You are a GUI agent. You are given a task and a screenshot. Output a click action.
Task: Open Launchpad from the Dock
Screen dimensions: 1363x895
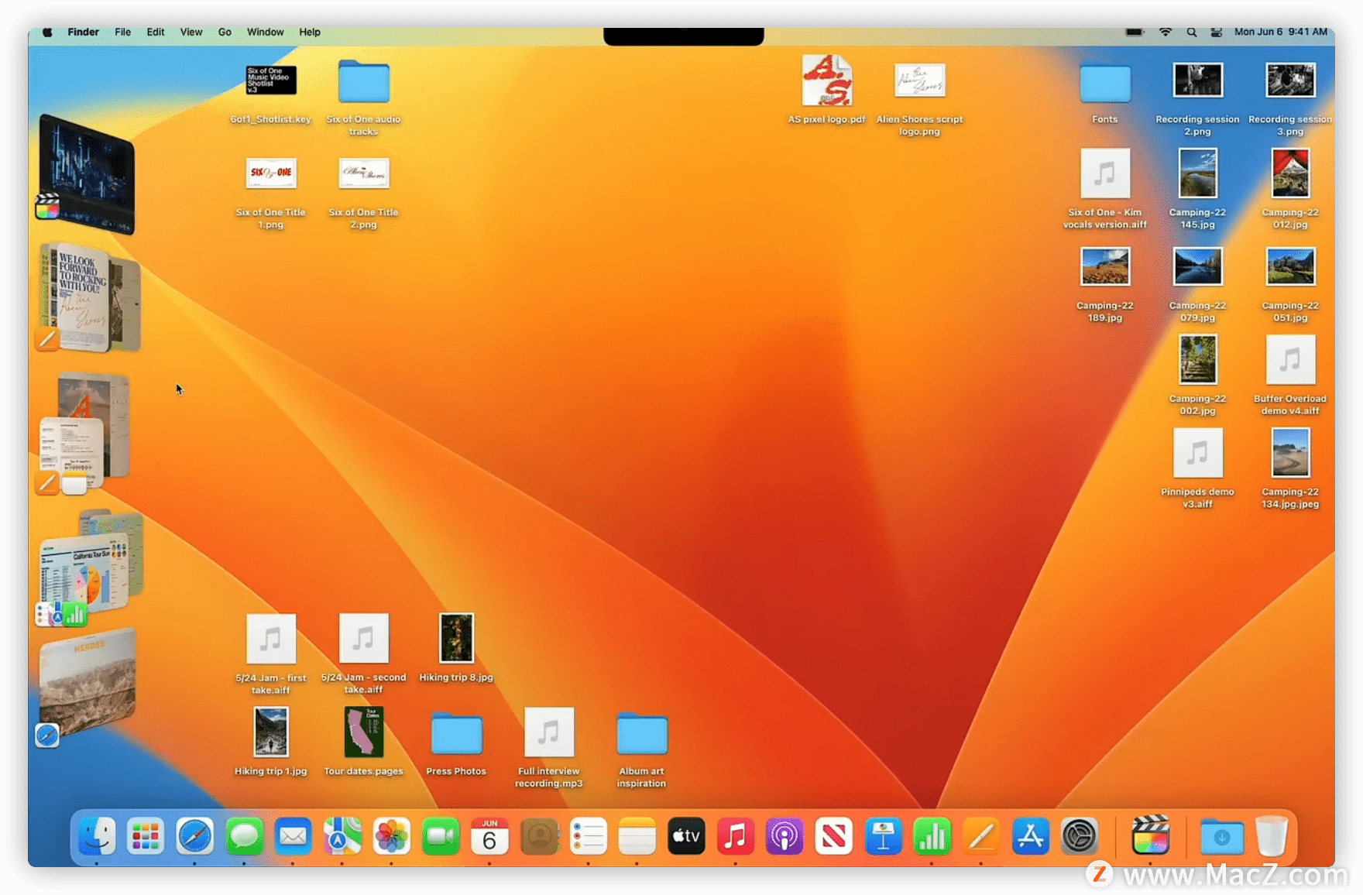[x=146, y=837]
